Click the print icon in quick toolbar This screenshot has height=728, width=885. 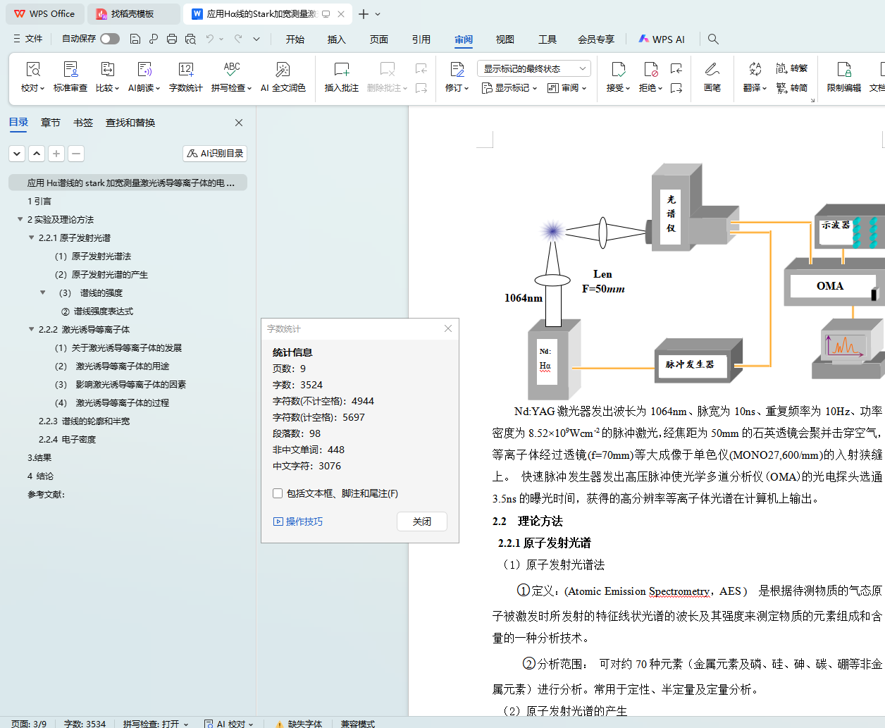click(172, 39)
